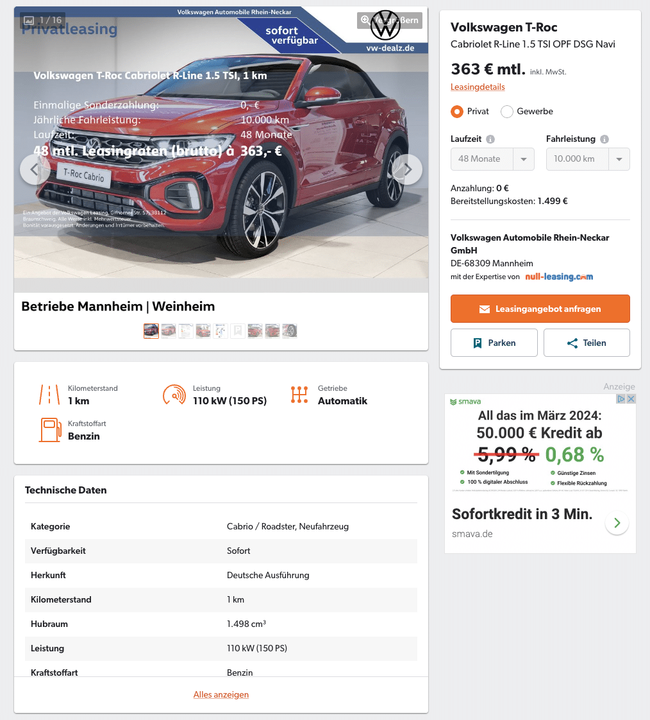This screenshot has height=720, width=650.
Task: Click the Parken bookmark button
Action: coord(494,343)
